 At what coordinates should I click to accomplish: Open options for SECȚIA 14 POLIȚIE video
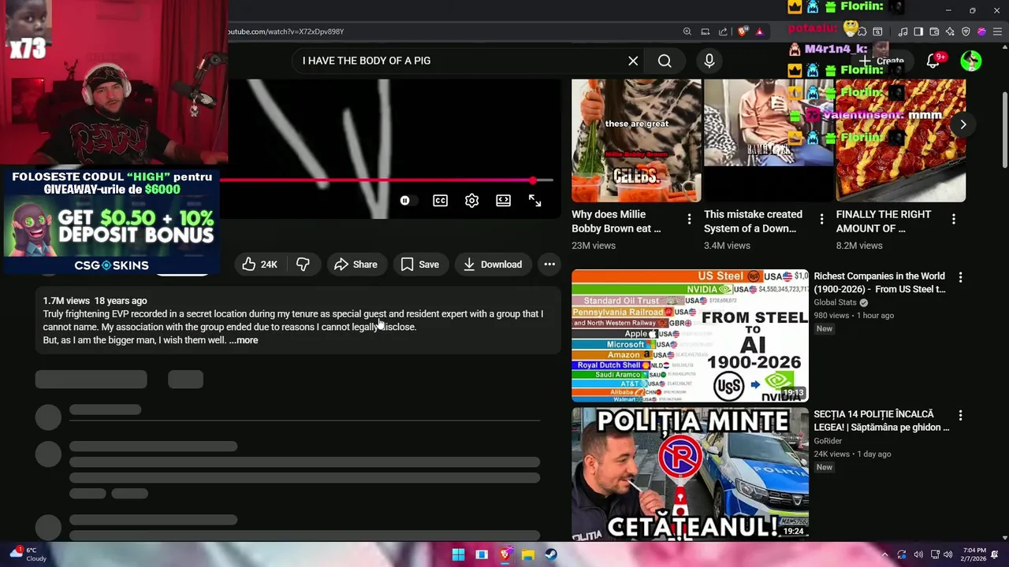(960, 415)
